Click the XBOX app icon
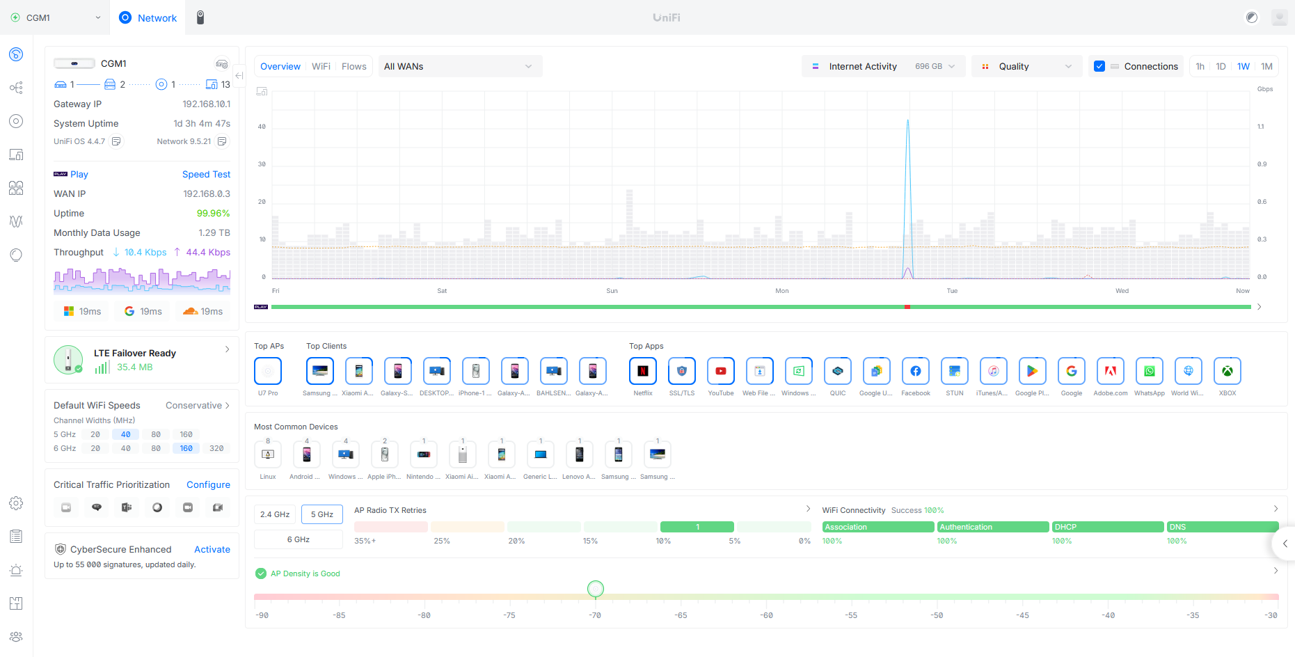Viewport: 1295px width, 657px height. tap(1227, 371)
